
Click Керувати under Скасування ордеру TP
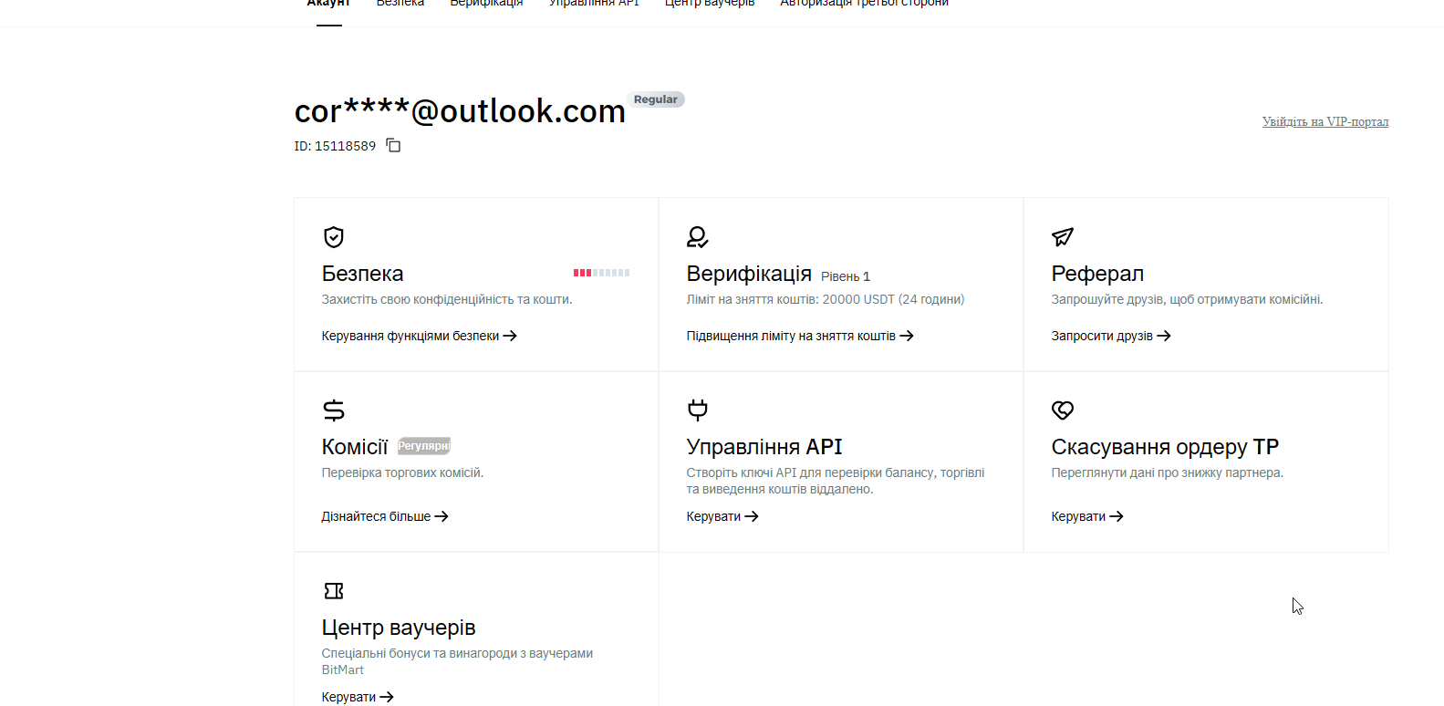(1086, 516)
